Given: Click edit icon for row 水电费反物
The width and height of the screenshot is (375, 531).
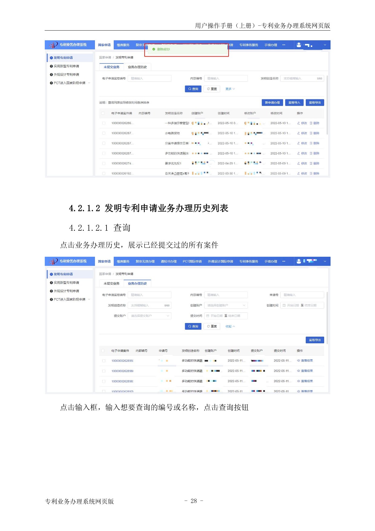Looking at the screenshot, I should (298, 133).
